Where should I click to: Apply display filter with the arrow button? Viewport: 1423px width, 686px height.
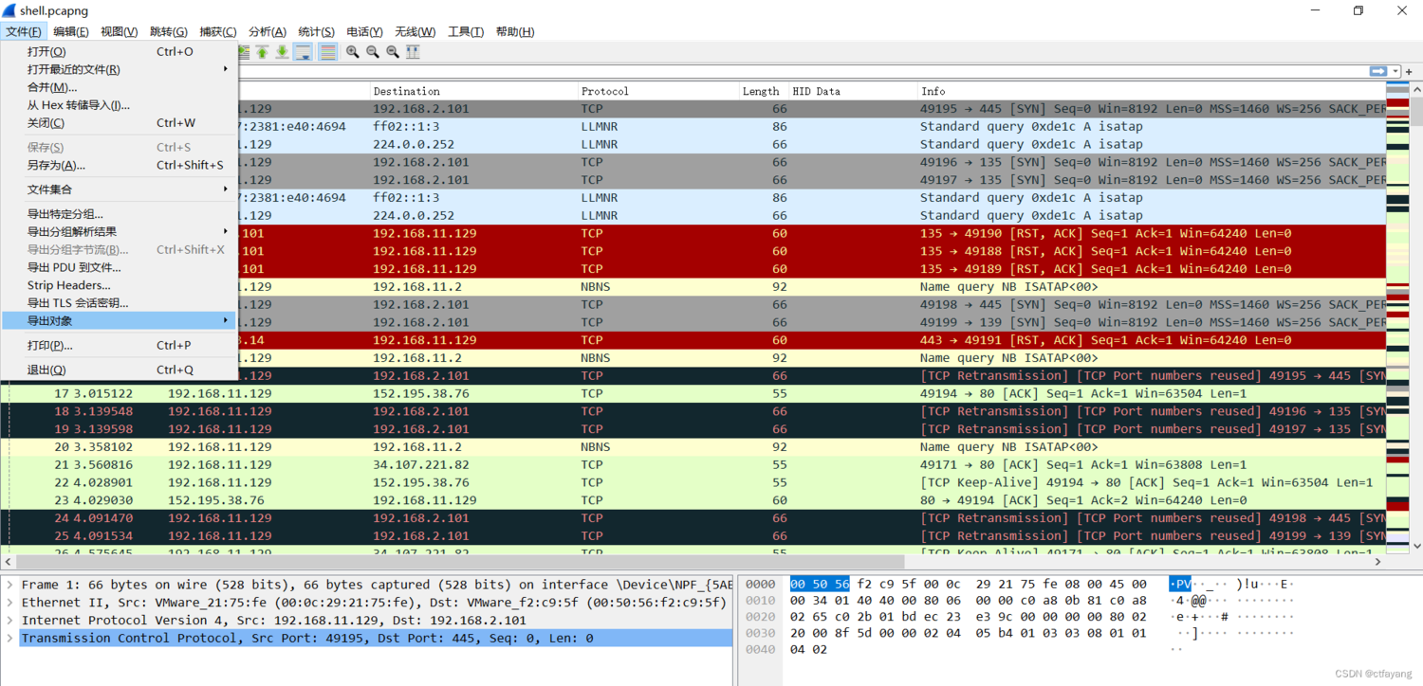(1377, 72)
